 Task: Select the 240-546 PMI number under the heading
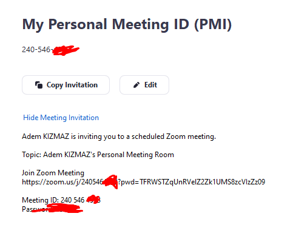coord(36,50)
